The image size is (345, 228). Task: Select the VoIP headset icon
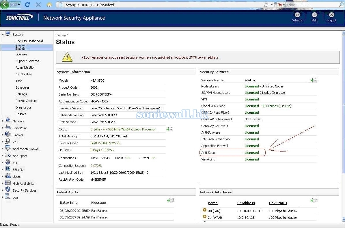[8, 141]
